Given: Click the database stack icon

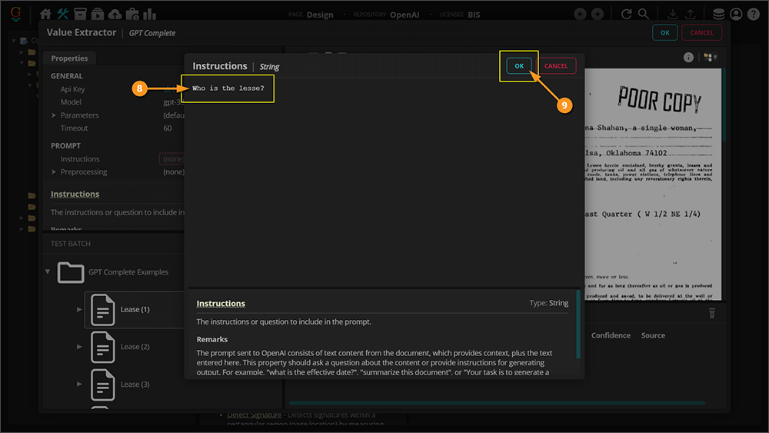Looking at the screenshot, I should 718,14.
